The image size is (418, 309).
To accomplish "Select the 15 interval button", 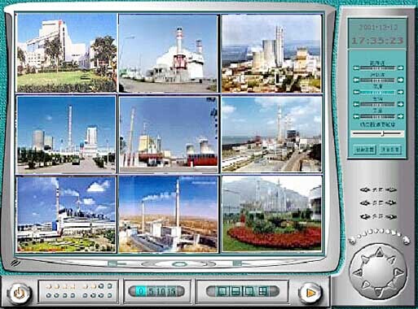I will click(172, 292).
